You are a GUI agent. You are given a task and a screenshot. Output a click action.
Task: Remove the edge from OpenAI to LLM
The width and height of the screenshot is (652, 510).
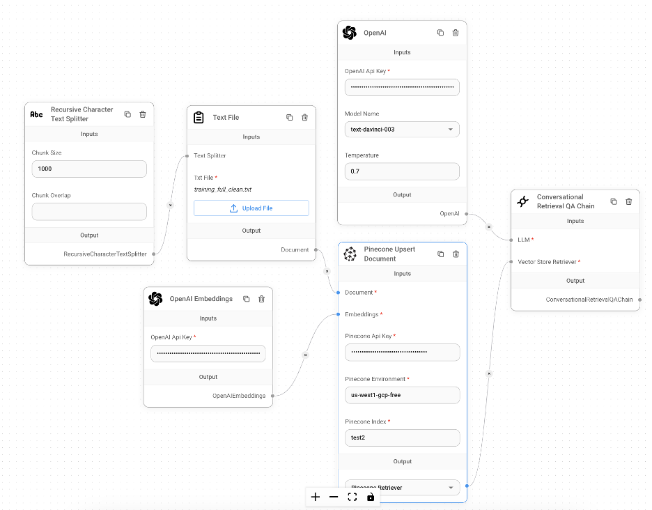(489, 227)
